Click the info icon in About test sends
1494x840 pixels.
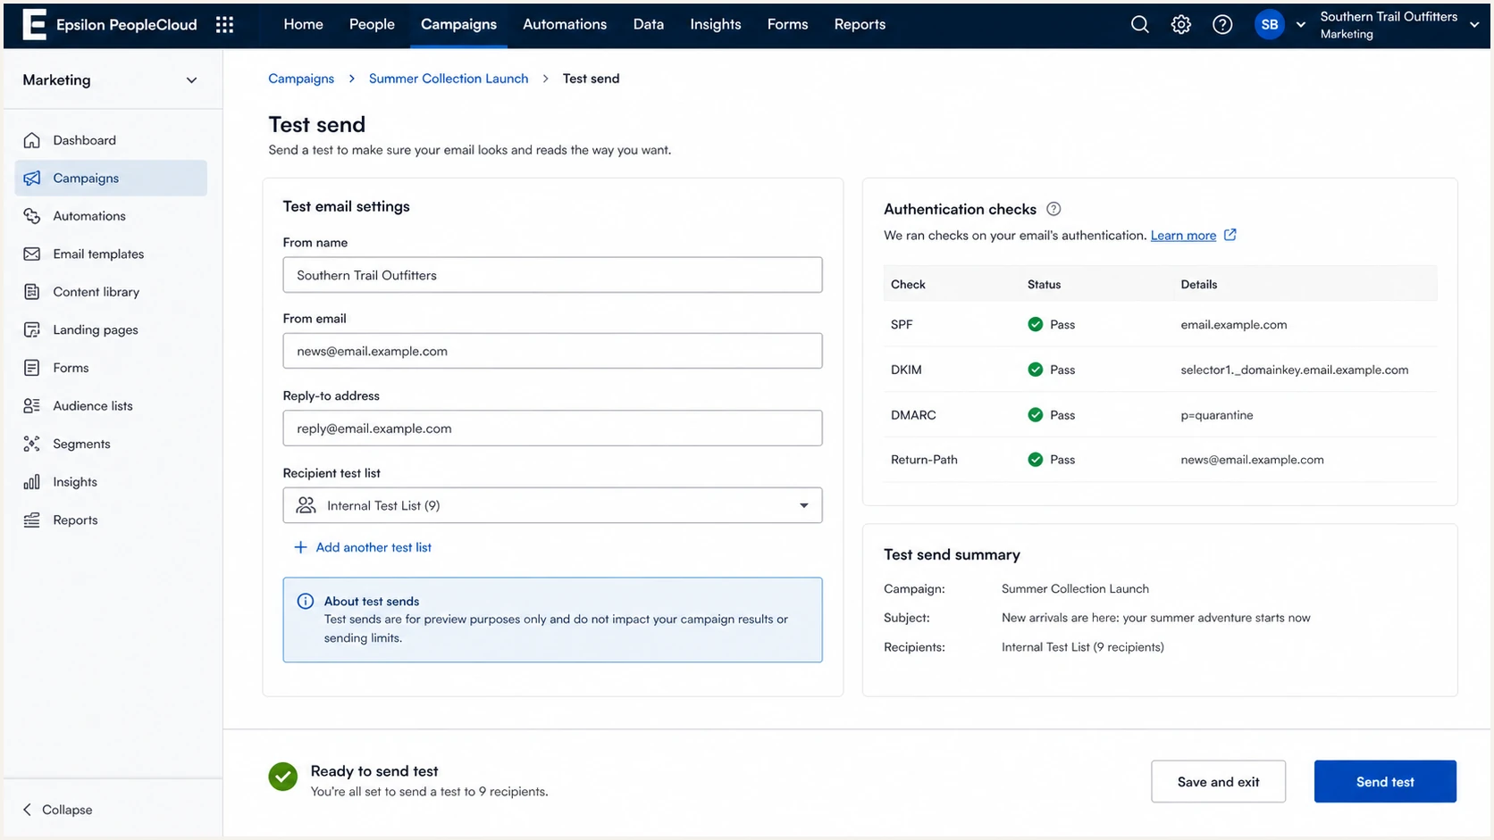click(305, 601)
